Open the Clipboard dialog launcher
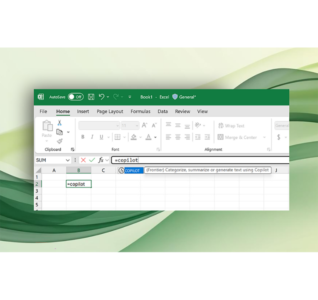318x300 pixels. 72,150
